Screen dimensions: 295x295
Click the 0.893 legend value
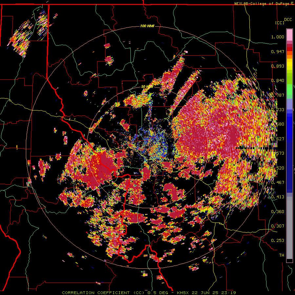(x=278, y=66)
